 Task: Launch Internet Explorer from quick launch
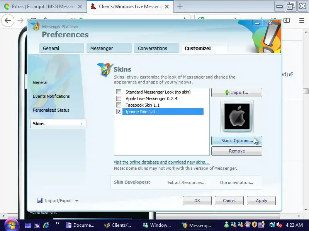point(46,225)
